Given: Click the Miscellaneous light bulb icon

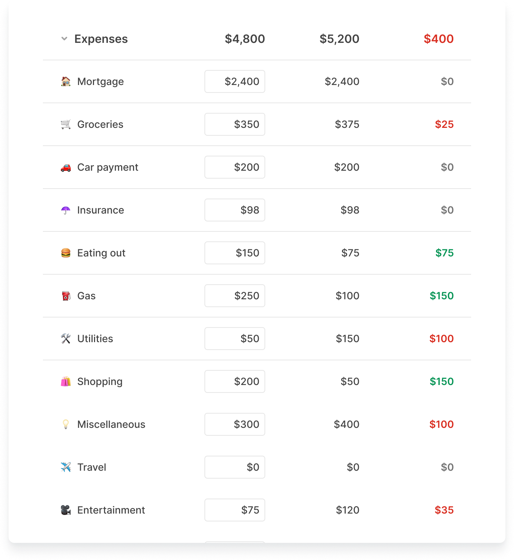Looking at the screenshot, I should pyautogui.click(x=66, y=424).
